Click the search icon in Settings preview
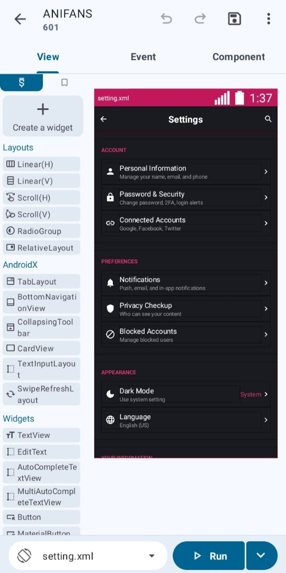This screenshot has width=286, height=573. [x=268, y=119]
